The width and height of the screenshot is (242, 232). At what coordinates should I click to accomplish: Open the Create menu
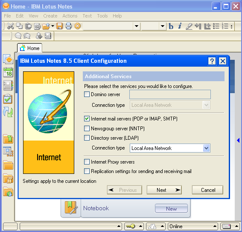point(50,16)
